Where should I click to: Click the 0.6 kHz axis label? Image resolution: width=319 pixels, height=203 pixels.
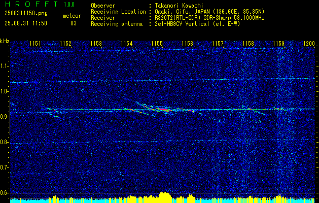[x=4, y=193]
